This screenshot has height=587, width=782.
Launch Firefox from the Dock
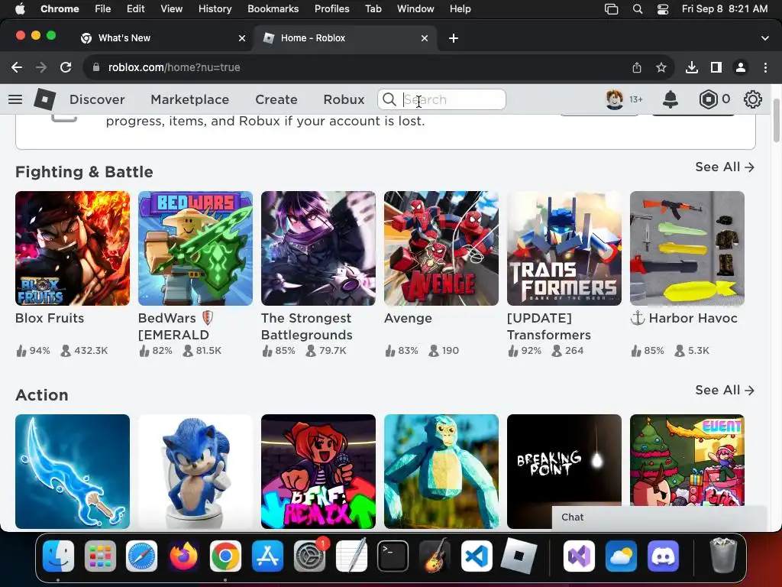(183, 556)
